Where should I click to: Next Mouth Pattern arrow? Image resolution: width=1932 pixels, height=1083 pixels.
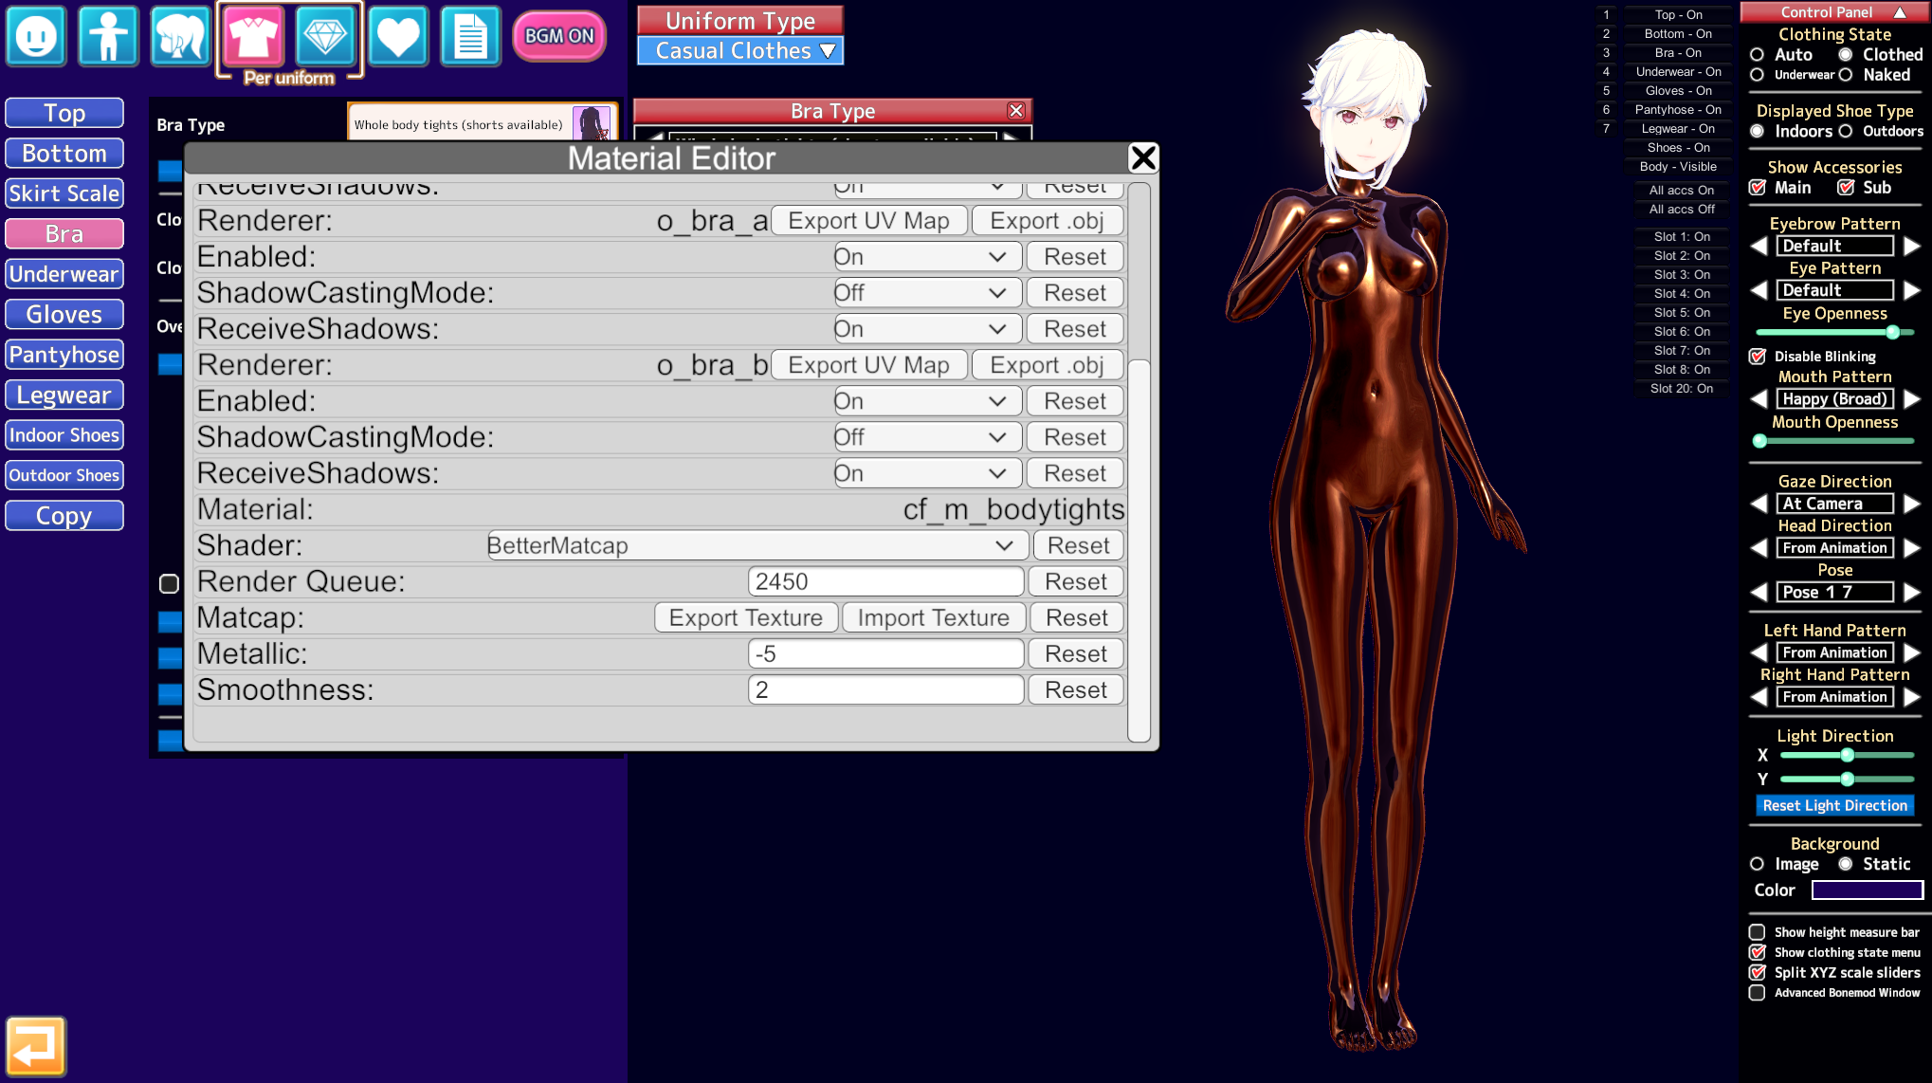(x=1912, y=399)
